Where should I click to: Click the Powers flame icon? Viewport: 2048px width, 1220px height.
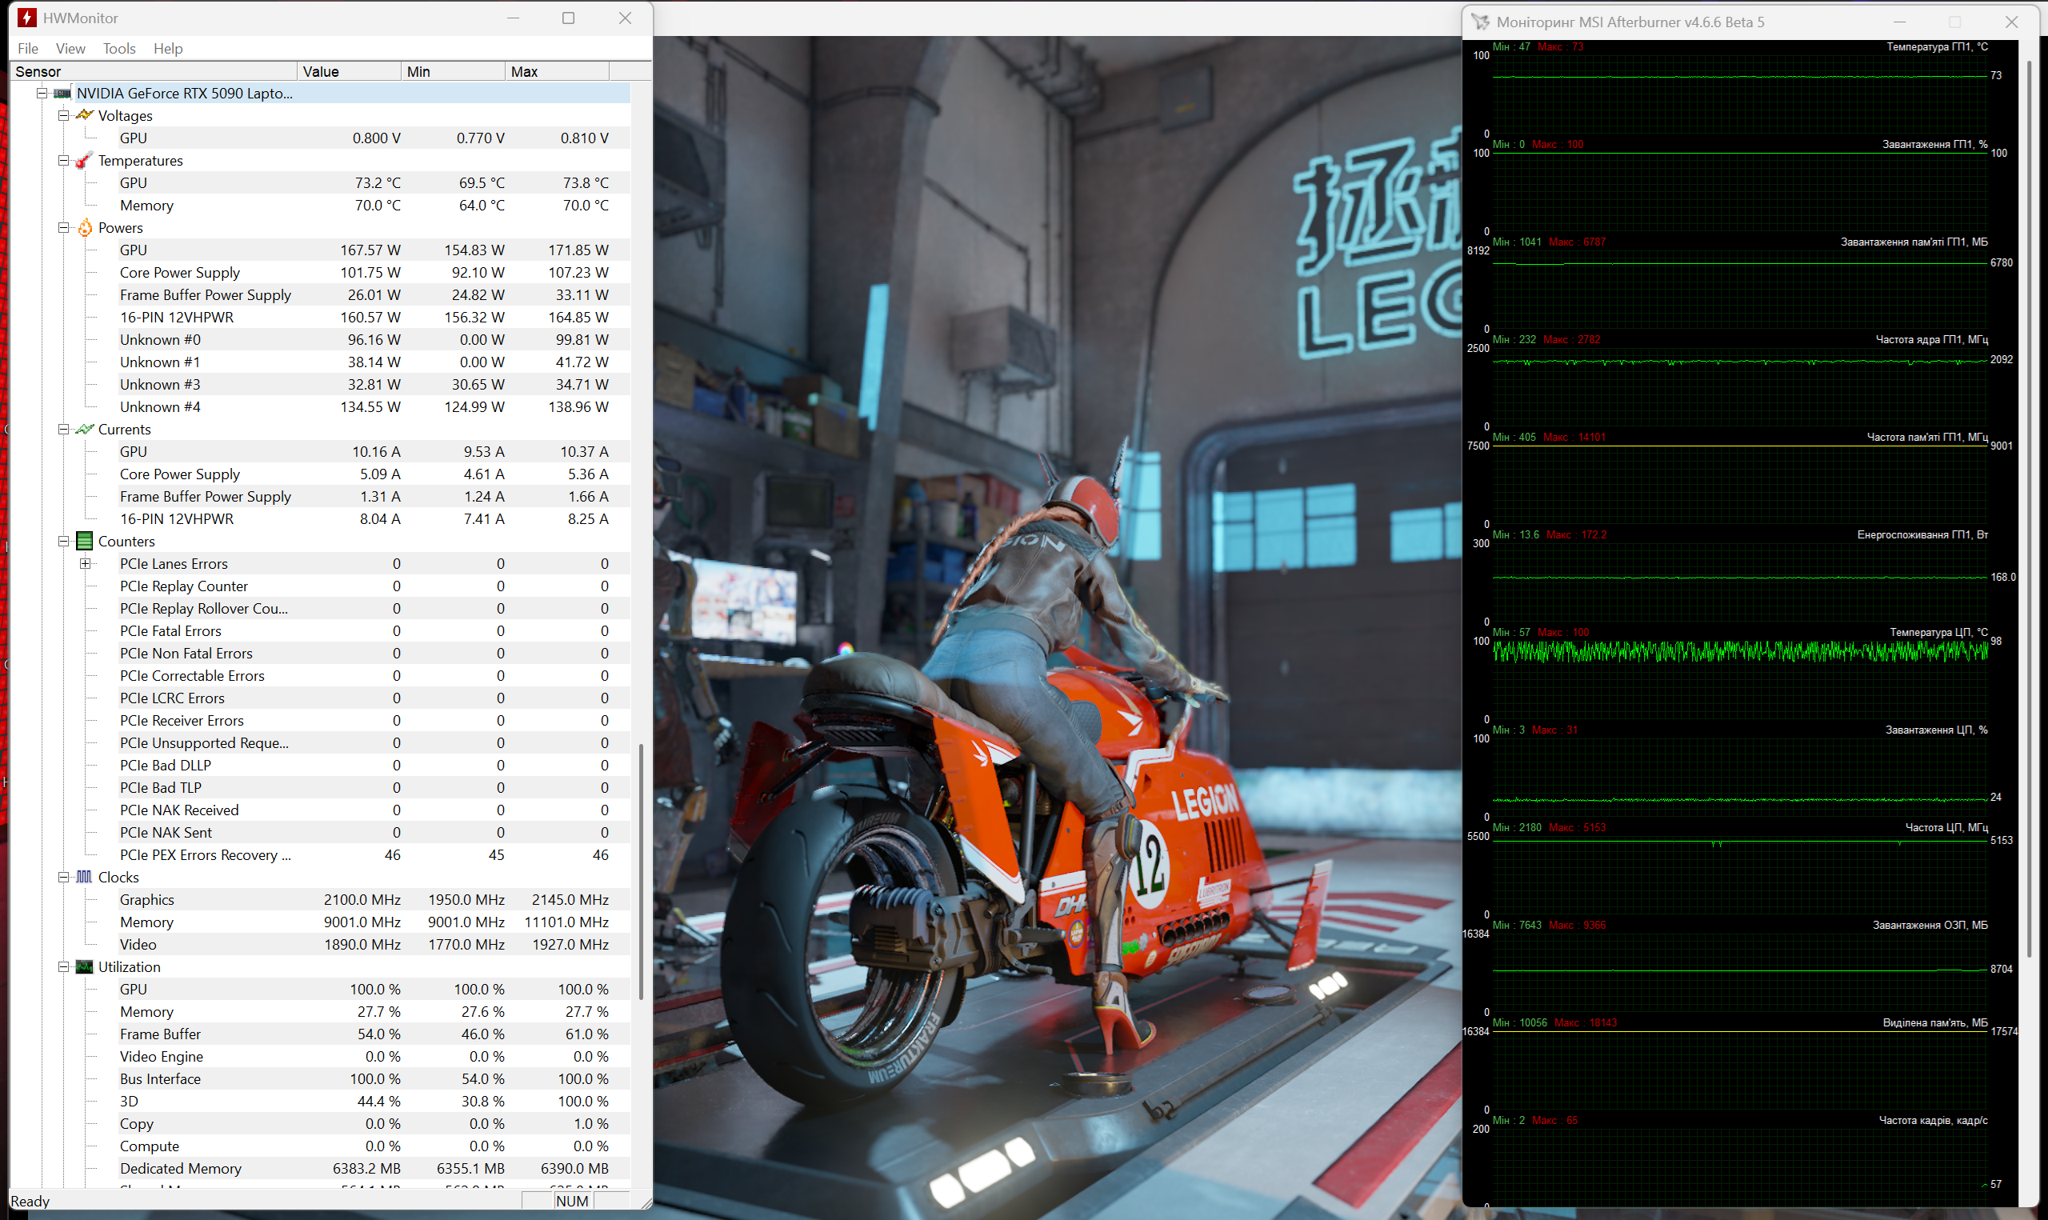(x=85, y=228)
